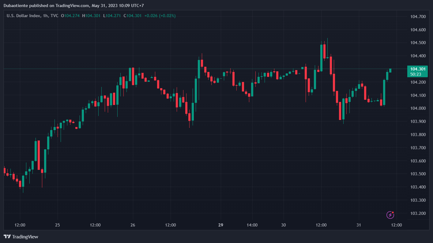Click the open value O104.274

pyautogui.click(x=70, y=16)
